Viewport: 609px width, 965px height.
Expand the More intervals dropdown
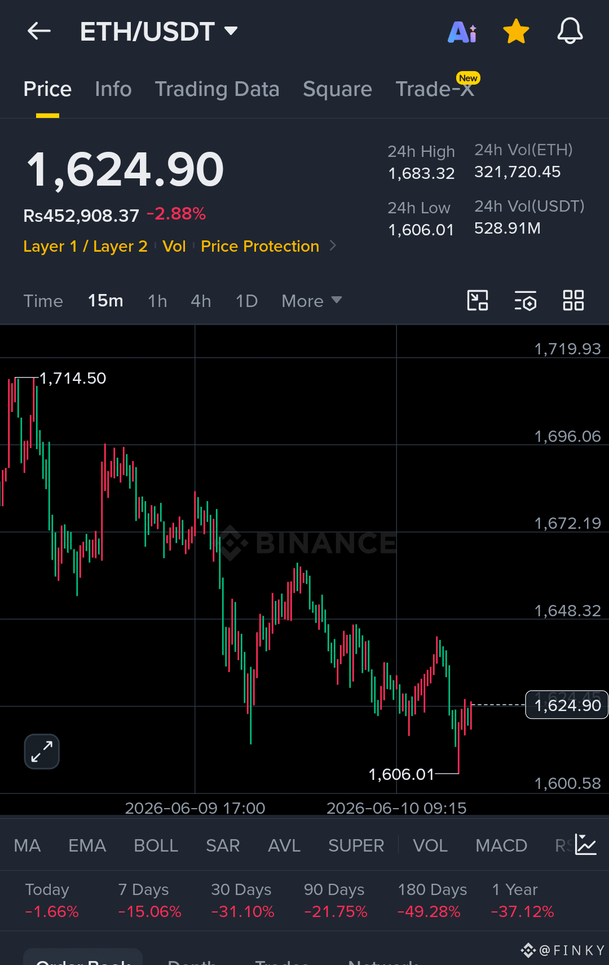[x=312, y=301]
